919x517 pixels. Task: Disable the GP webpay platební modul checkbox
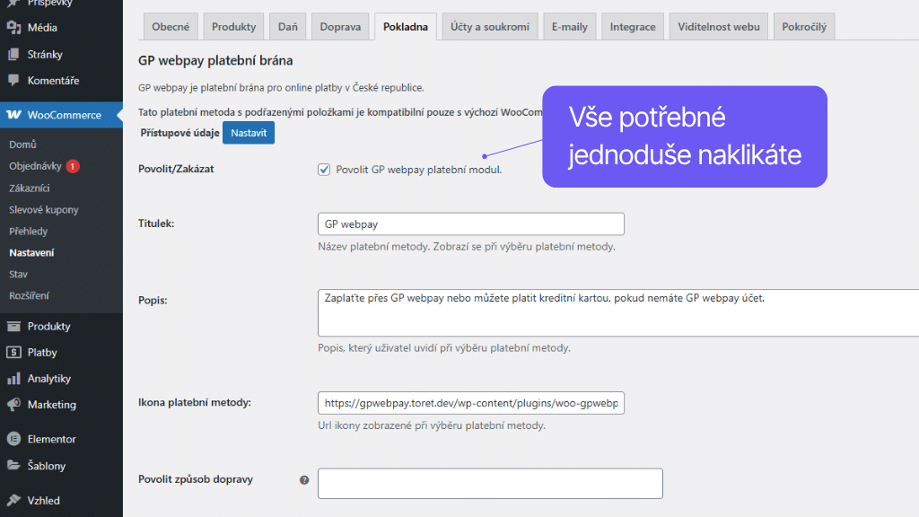[x=323, y=169]
